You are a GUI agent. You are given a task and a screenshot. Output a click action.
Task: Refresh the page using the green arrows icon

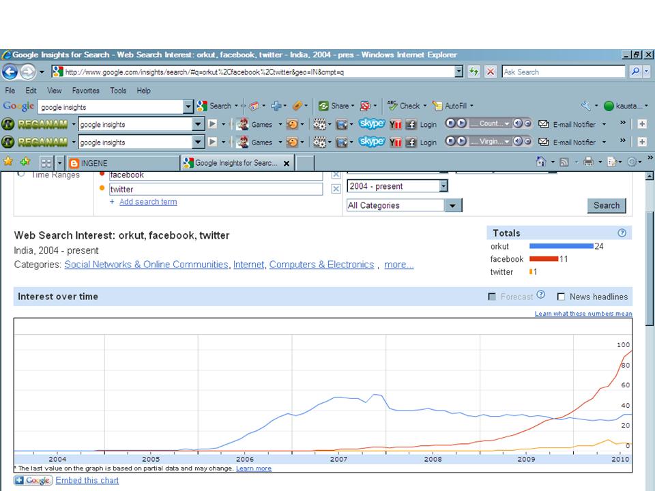pyautogui.click(x=474, y=72)
